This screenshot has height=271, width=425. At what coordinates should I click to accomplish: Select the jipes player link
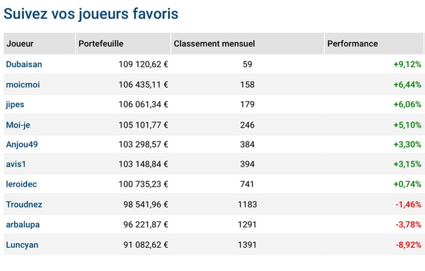pyautogui.click(x=15, y=104)
